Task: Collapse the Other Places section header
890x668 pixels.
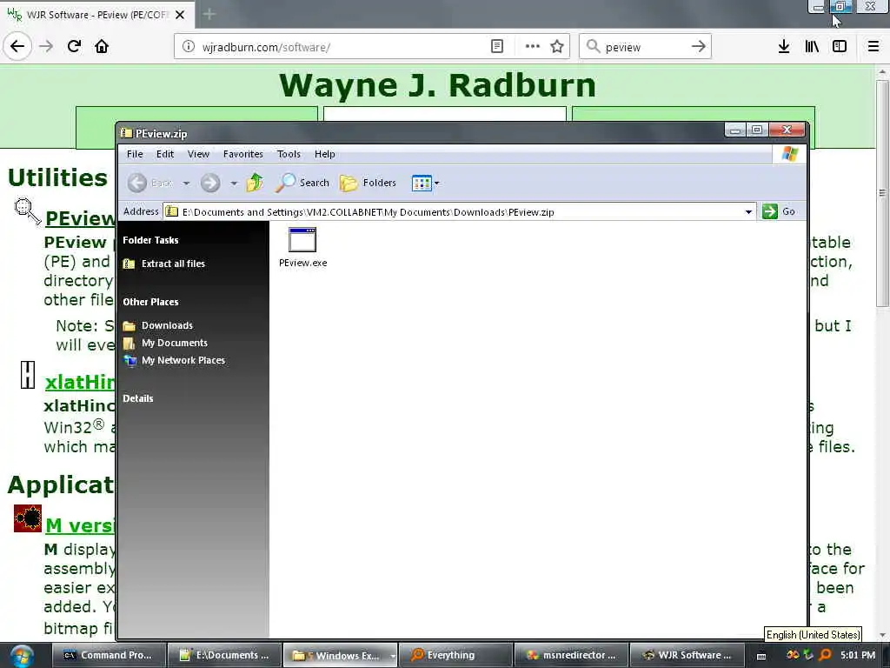Action: click(150, 302)
